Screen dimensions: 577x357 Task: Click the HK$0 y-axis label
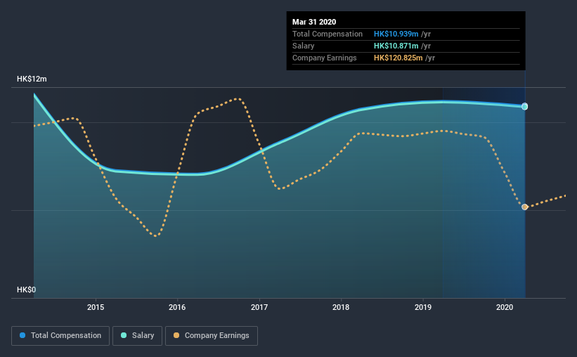coord(27,290)
